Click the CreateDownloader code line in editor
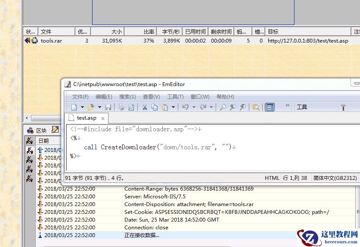 (157, 147)
